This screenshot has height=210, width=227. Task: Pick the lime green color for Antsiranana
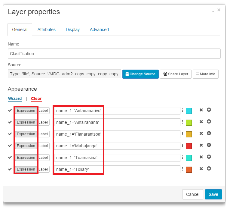[189, 123]
